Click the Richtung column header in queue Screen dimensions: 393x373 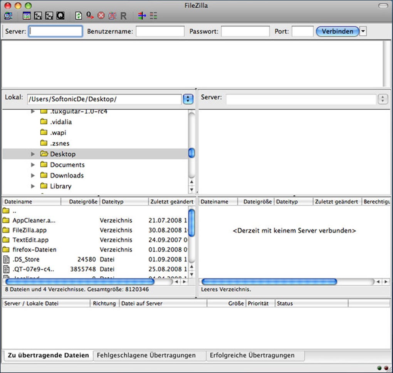point(104,303)
